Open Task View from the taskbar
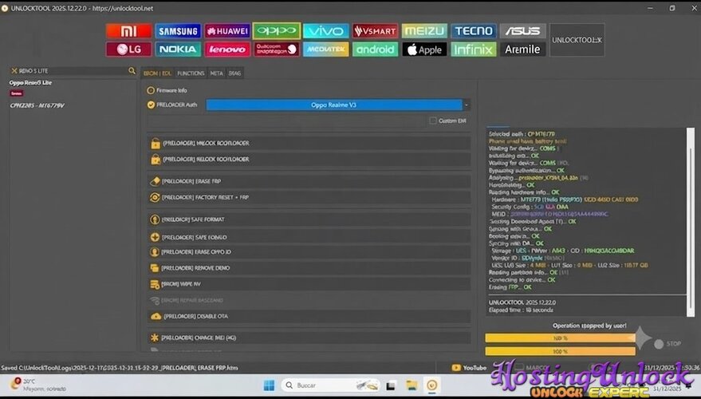 [392, 385]
